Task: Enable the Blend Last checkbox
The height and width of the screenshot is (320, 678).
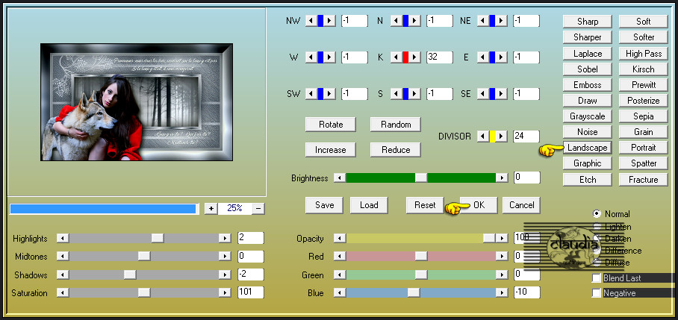Action: click(597, 278)
